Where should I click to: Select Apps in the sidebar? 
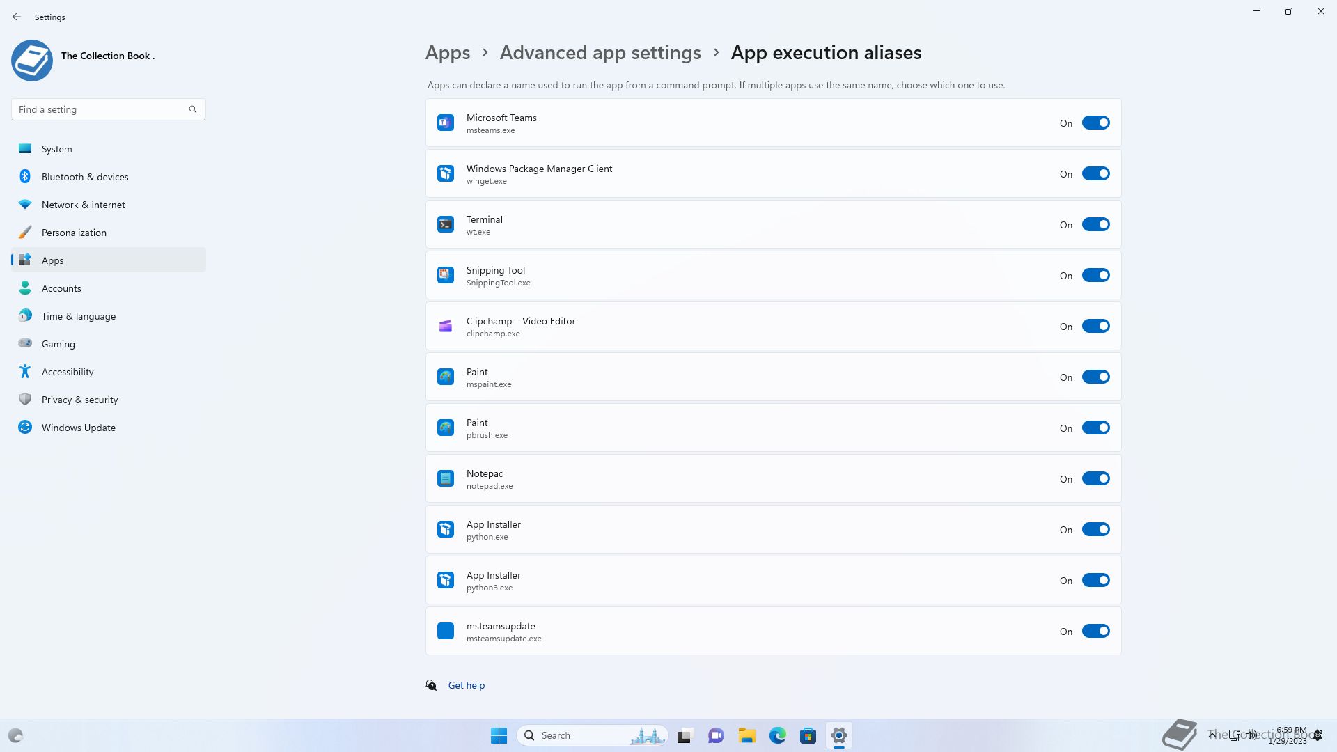point(109,260)
